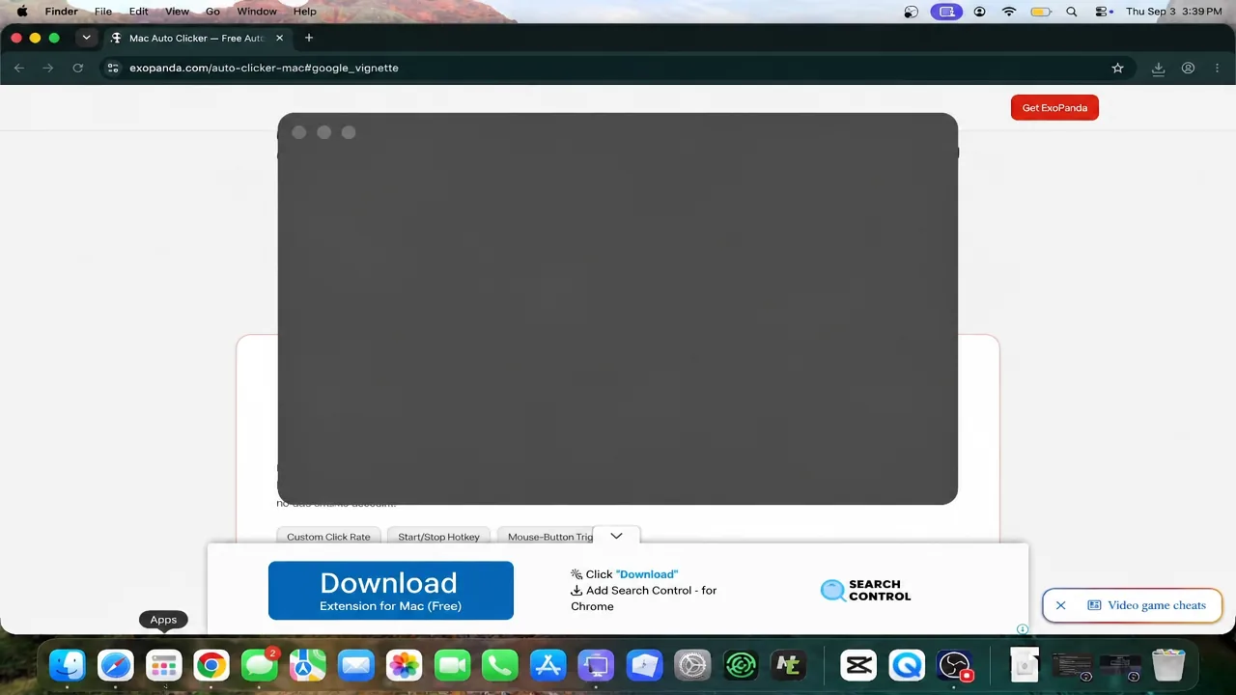Open CapCut from the Dock
This screenshot has height=695, width=1236.
coord(858,665)
